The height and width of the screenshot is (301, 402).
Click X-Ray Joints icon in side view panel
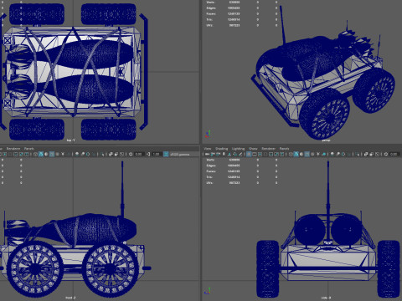[377, 154]
